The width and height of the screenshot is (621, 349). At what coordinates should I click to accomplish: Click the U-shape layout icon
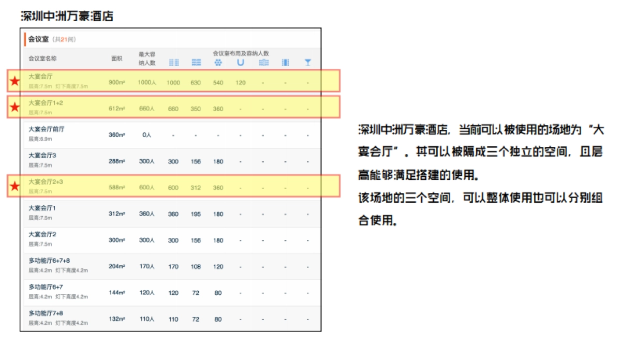pos(240,62)
